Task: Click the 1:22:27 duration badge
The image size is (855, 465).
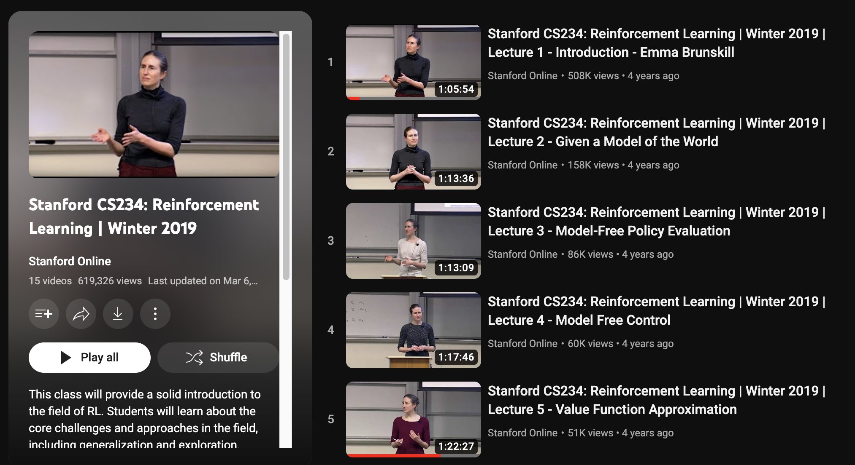Action: [456, 446]
